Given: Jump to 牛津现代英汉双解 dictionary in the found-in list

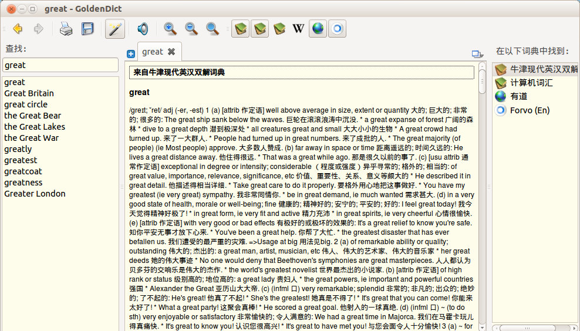Looking at the screenshot, I should pyautogui.click(x=535, y=69).
